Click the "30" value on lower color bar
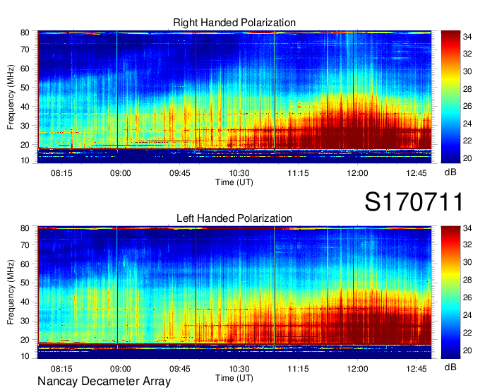 (467, 262)
